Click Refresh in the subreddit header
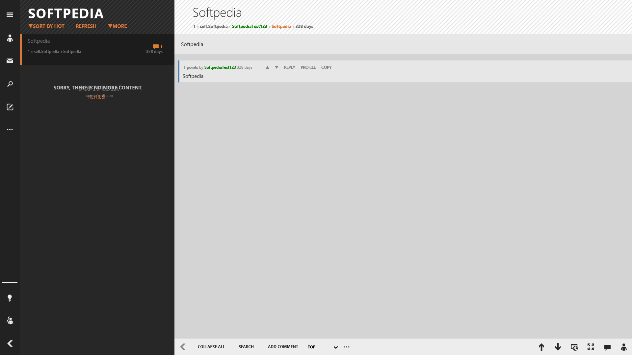Image resolution: width=632 pixels, height=355 pixels. 86,26
